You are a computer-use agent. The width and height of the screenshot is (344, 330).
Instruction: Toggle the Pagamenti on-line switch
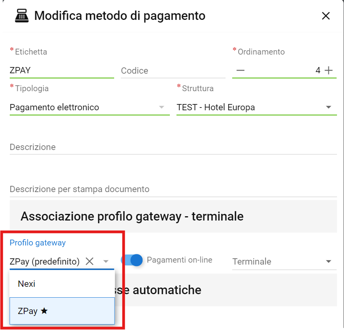[132, 260]
